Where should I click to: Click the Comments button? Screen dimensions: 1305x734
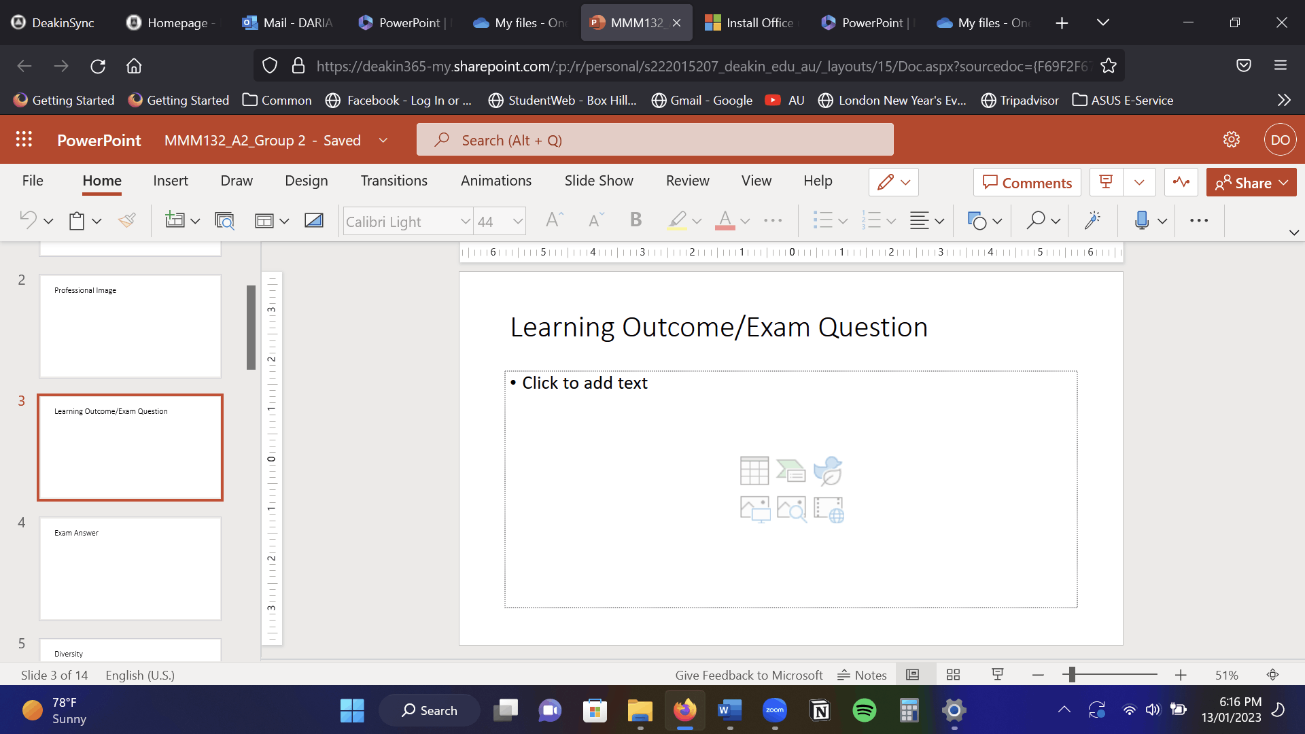(1027, 183)
